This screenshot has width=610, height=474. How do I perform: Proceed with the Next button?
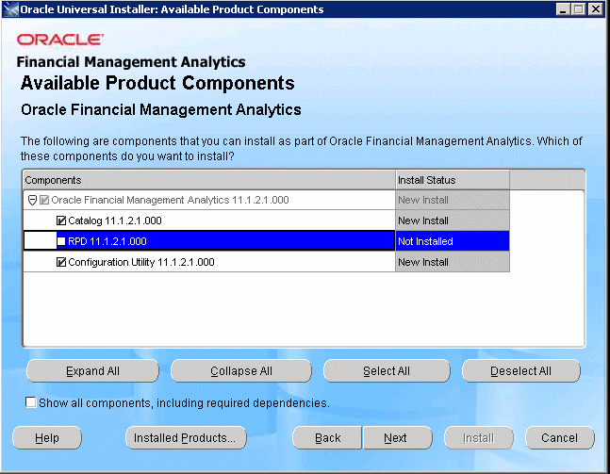398,438
